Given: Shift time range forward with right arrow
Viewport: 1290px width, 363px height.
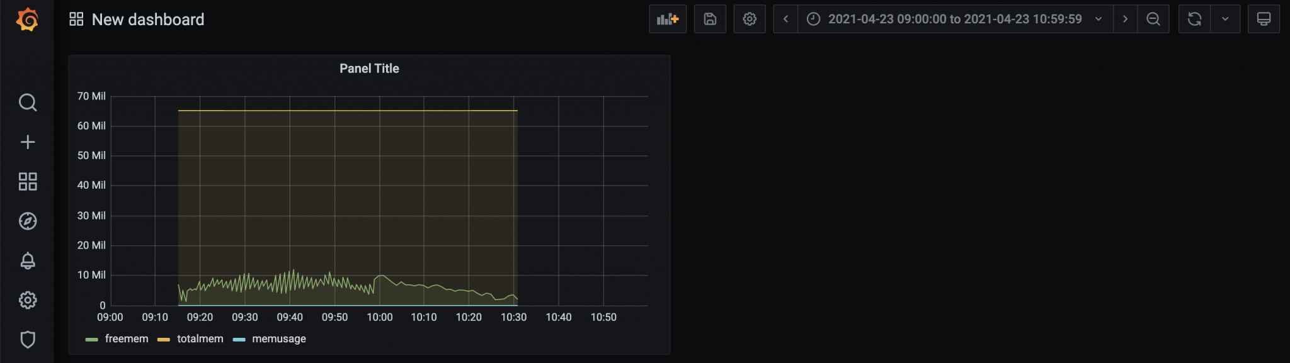Looking at the screenshot, I should point(1125,19).
